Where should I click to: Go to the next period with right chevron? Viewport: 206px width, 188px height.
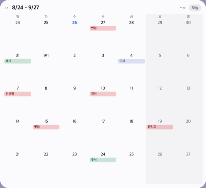[7, 8]
